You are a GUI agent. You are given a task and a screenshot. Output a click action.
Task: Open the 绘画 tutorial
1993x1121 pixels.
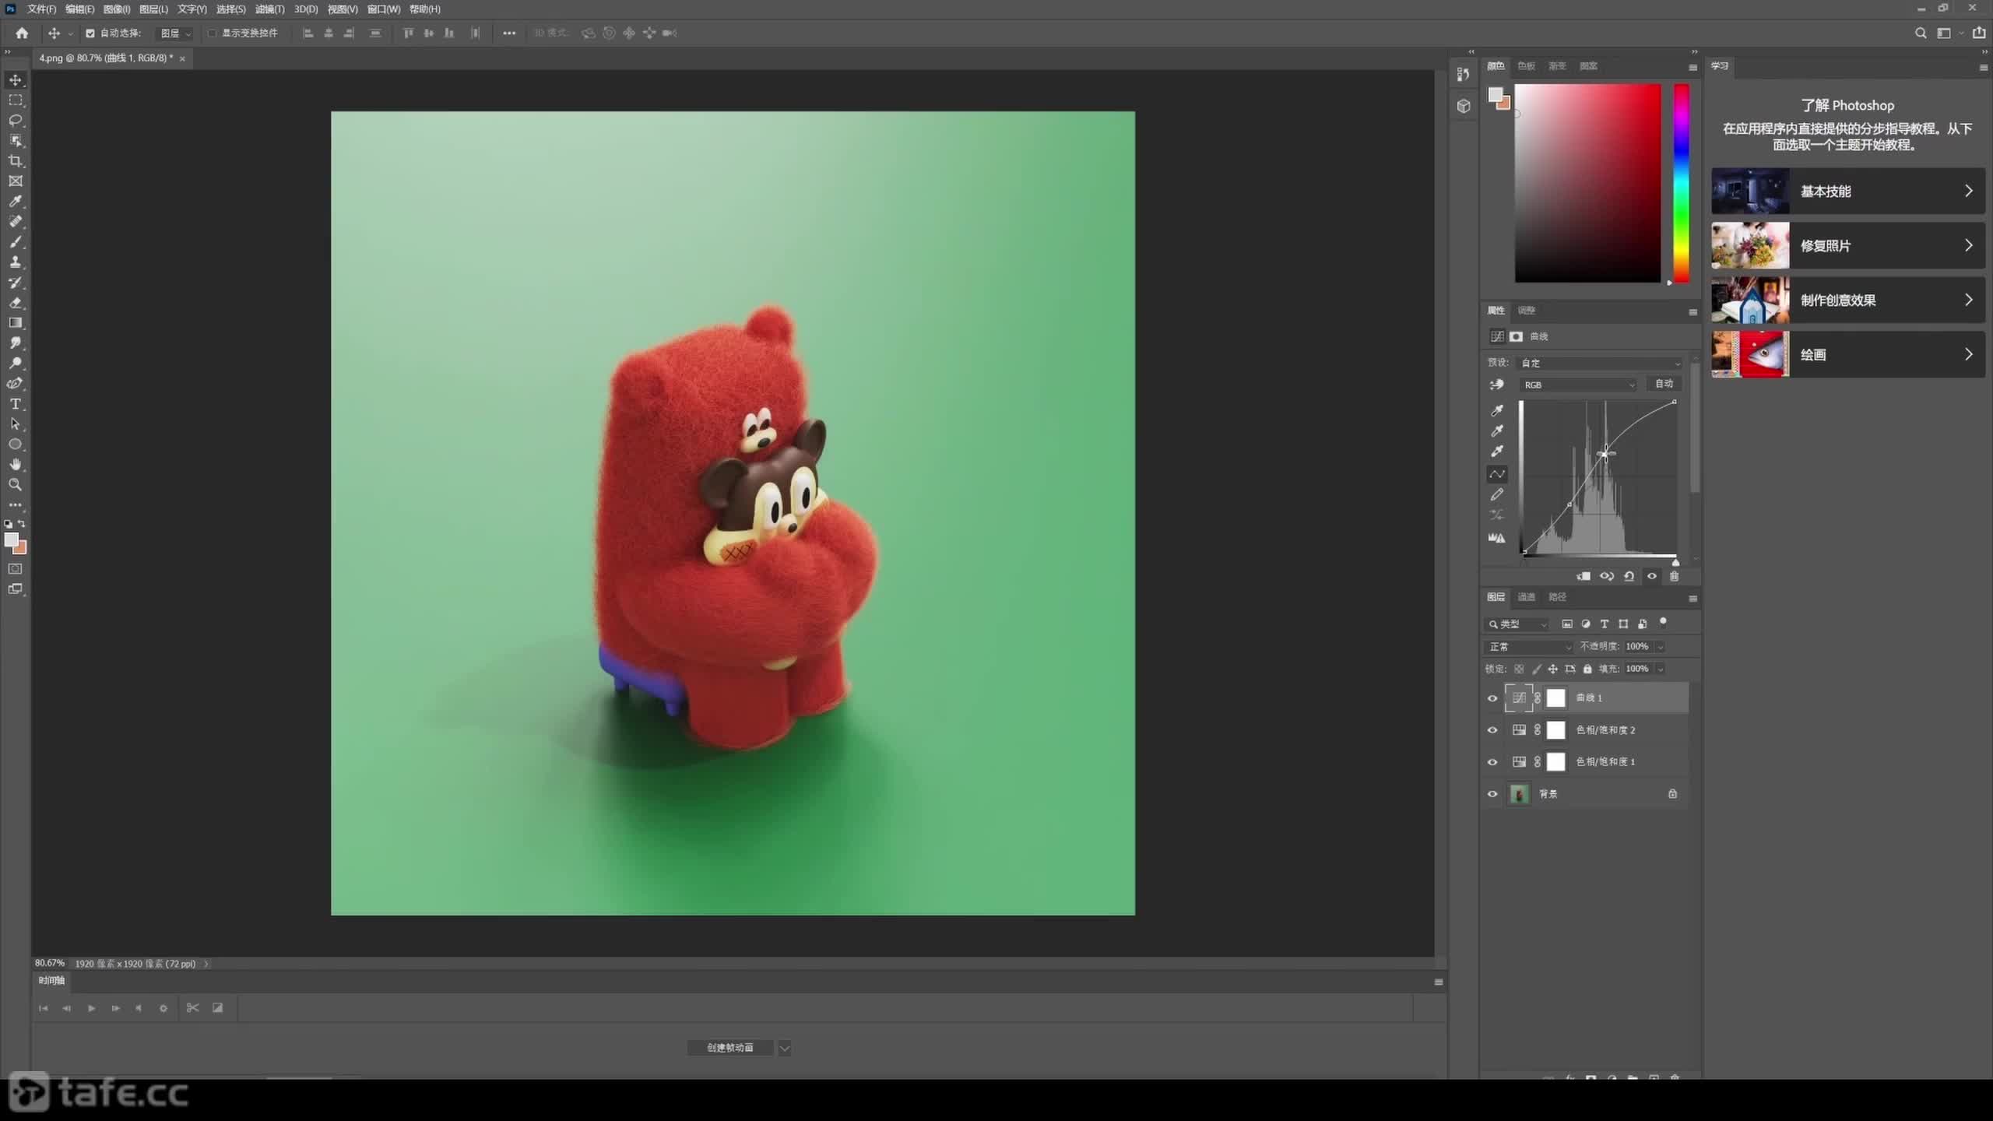click(x=1847, y=355)
